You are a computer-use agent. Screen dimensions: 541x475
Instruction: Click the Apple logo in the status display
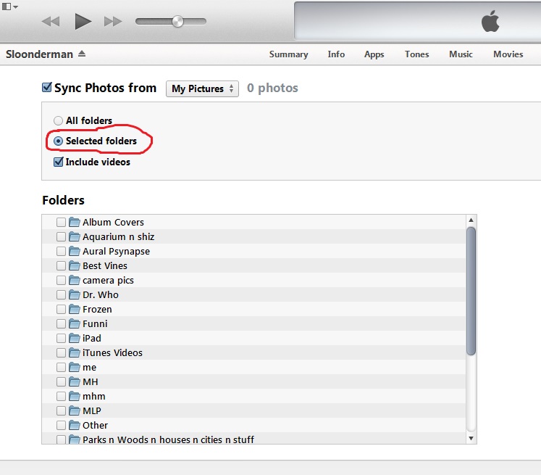tap(490, 21)
